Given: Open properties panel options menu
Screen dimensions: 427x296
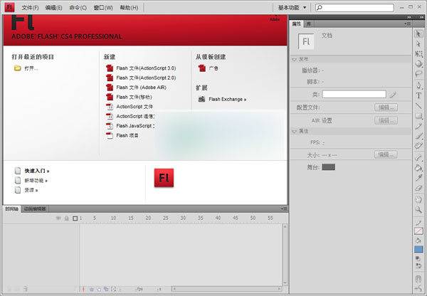Looking at the screenshot, I should tap(407, 24).
